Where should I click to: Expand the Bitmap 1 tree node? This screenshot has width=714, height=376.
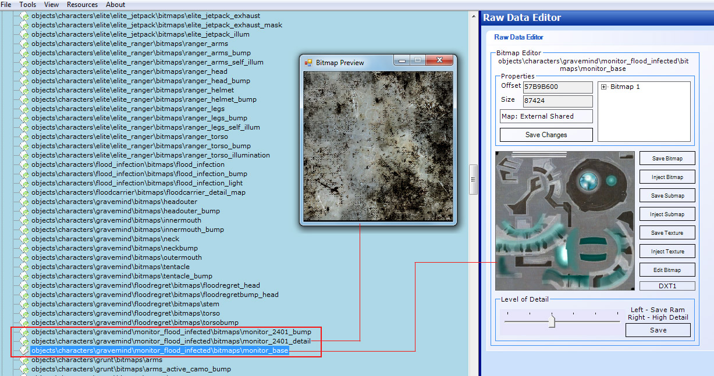[604, 87]
